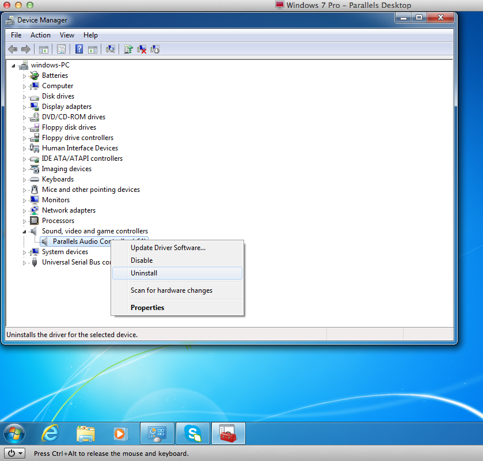Select the Processors tree label
The height and width of the screenshot is (461, 483).
tap(58, 221)
